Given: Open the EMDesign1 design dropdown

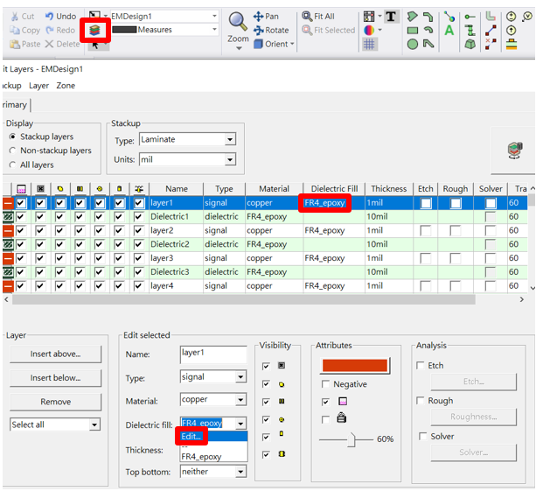Looking at the screenshot, I should pyautogui.click(x=214, y=17).
